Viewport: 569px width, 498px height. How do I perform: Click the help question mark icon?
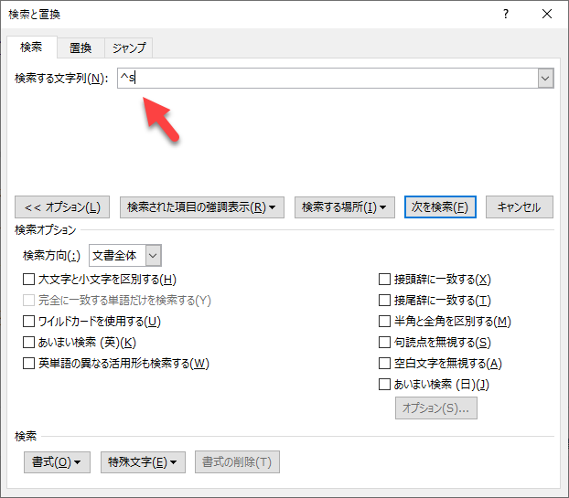(506, 15)
